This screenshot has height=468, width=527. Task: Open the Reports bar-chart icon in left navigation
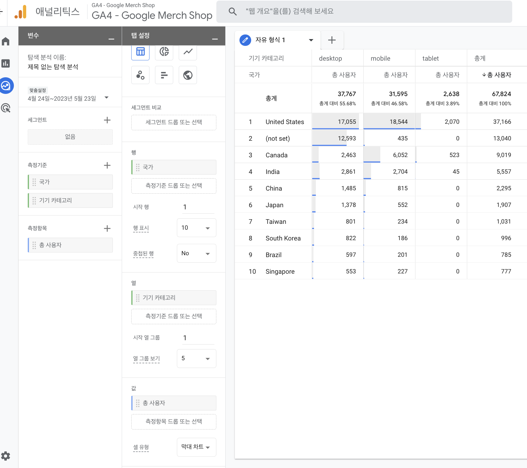click(6, 63)
